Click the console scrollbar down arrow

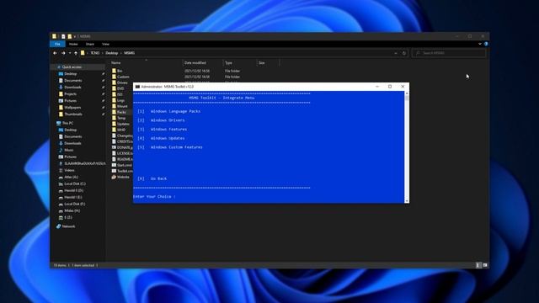click(x=407, y=201)
